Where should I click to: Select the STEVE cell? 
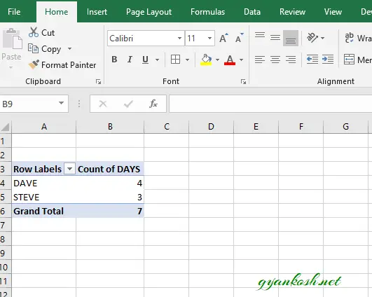point(44,197)
